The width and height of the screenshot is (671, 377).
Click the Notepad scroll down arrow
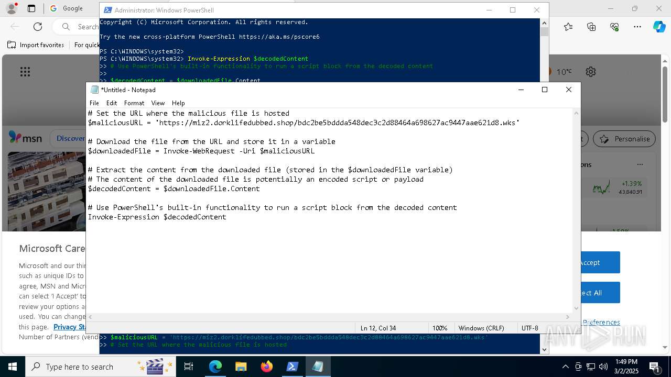pyautogui.click(x=577, y=308)
